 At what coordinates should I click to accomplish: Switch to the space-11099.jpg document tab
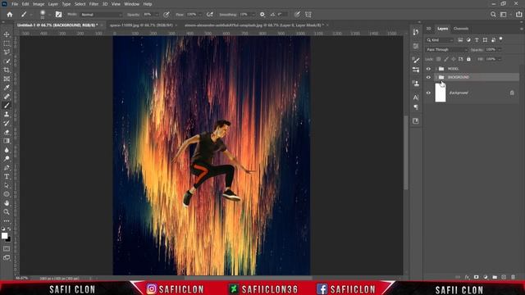click(x=141, y=25)
